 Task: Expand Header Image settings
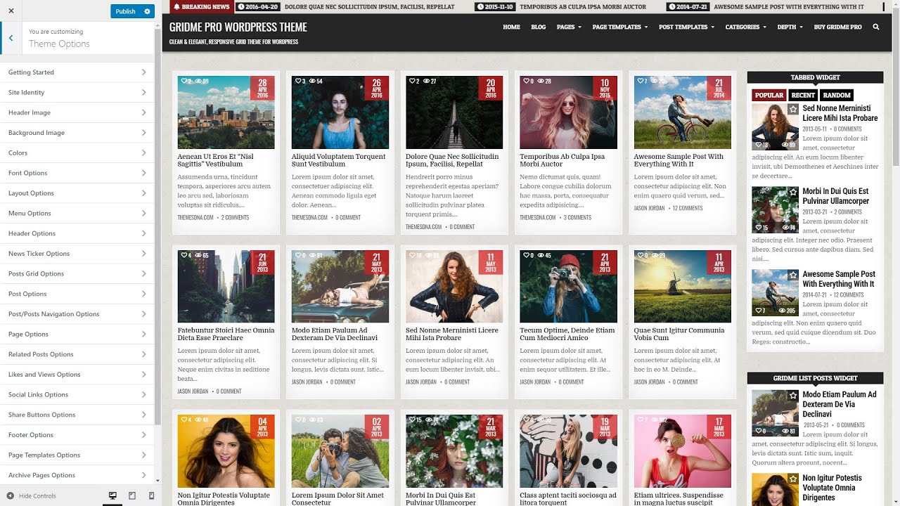(x=77, y=112)
